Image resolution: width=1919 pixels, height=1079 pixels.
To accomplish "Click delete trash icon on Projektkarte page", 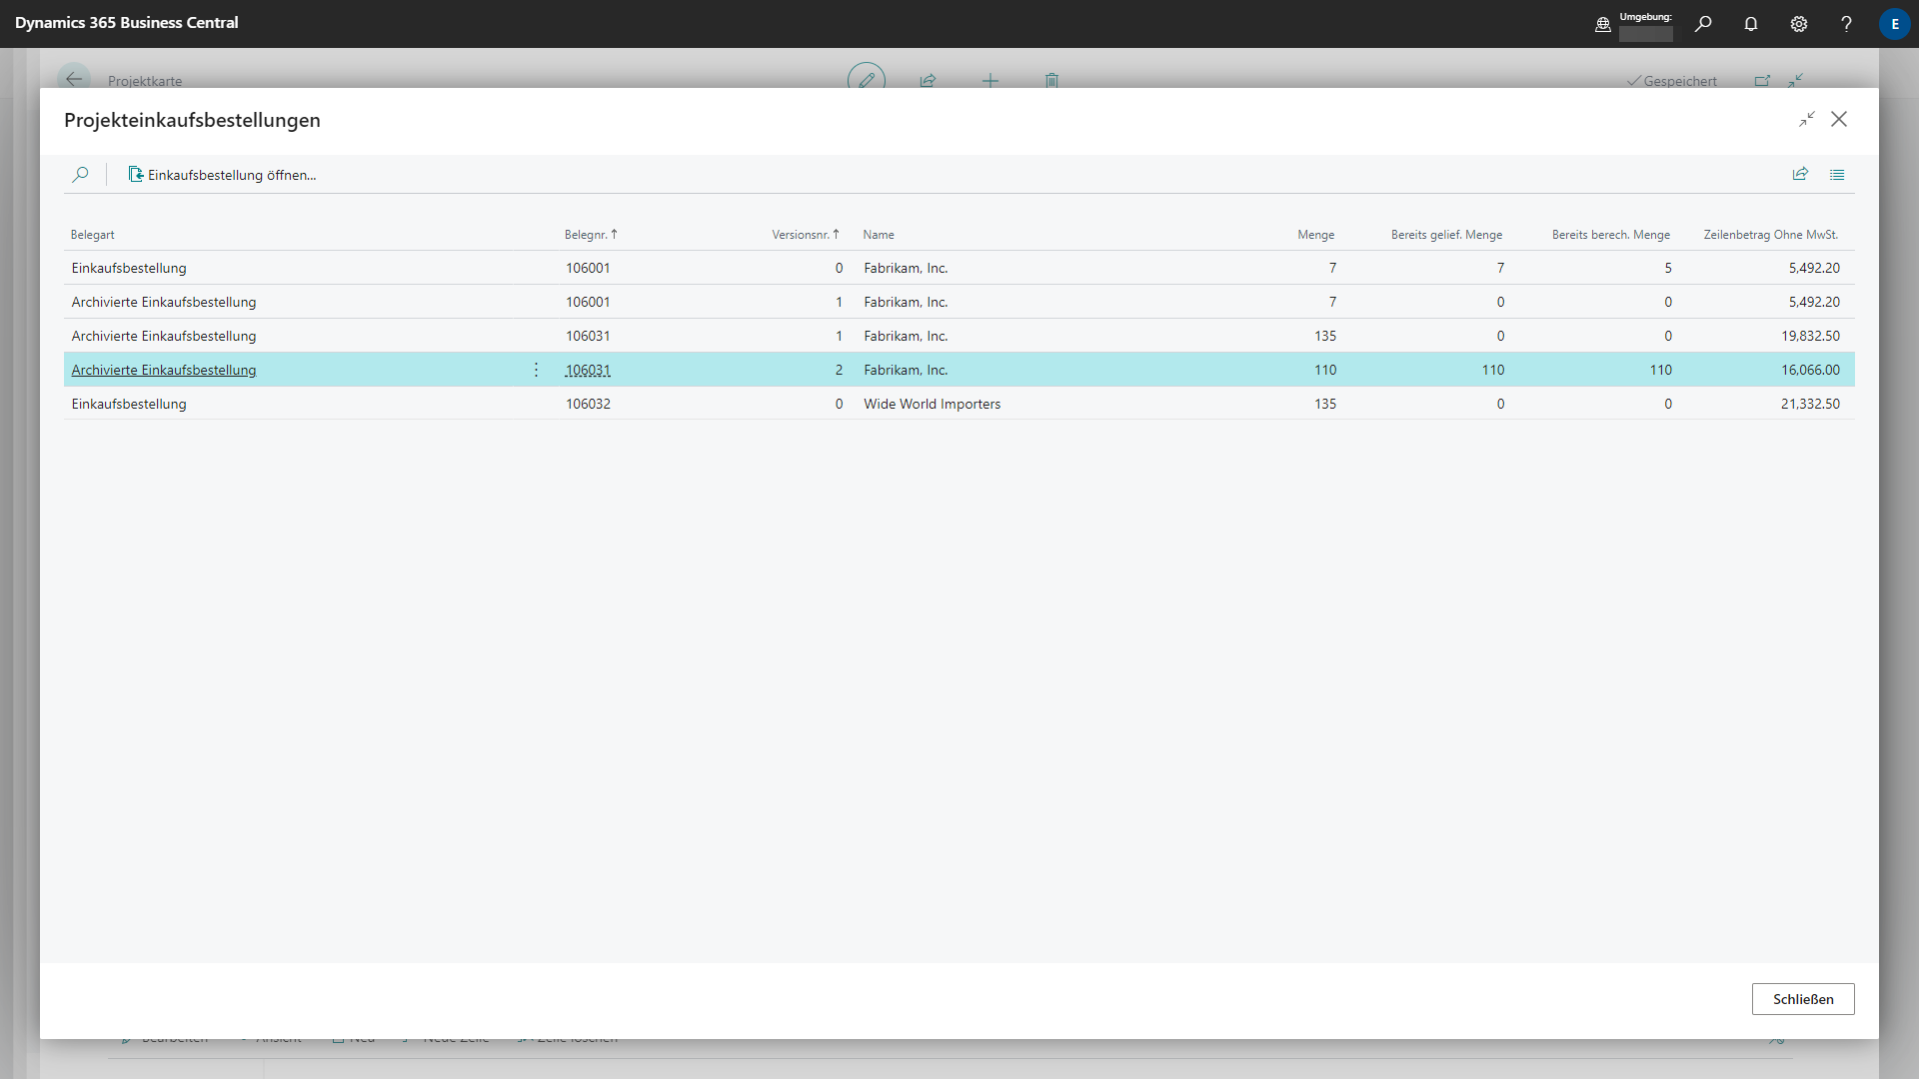I will (x=1051, y=81).
